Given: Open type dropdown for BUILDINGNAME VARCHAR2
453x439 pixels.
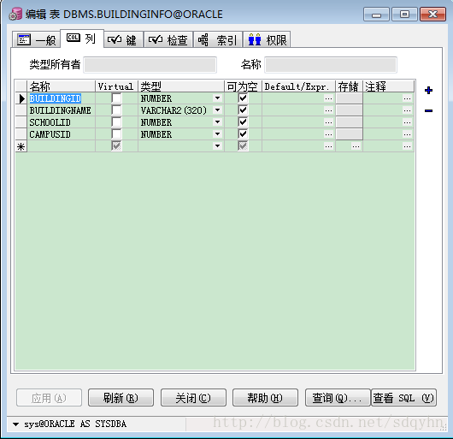Looking at the screenshot, I should (218, 110).
